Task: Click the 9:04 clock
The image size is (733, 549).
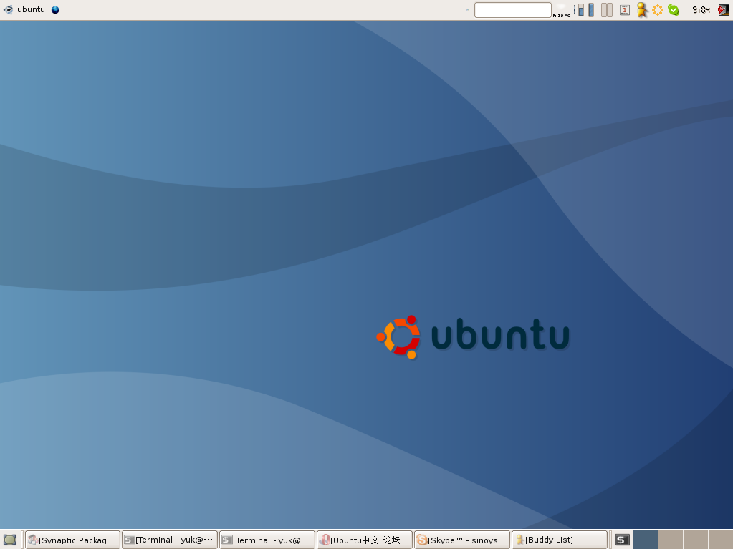Action: pos(701,10)
